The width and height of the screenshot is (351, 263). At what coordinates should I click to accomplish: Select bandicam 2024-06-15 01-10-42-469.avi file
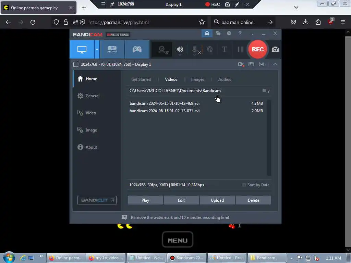165,103
